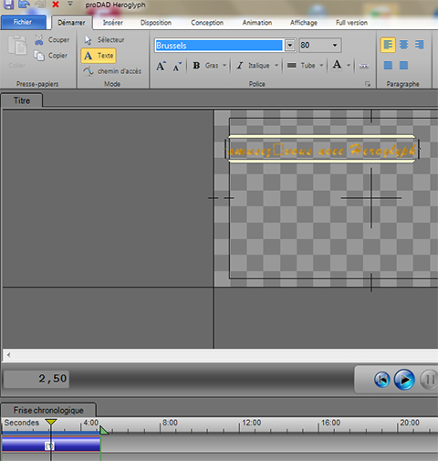Click the Brussels font name field
The width and height of the screenshot is (438, 461).
tap(219, 46)
